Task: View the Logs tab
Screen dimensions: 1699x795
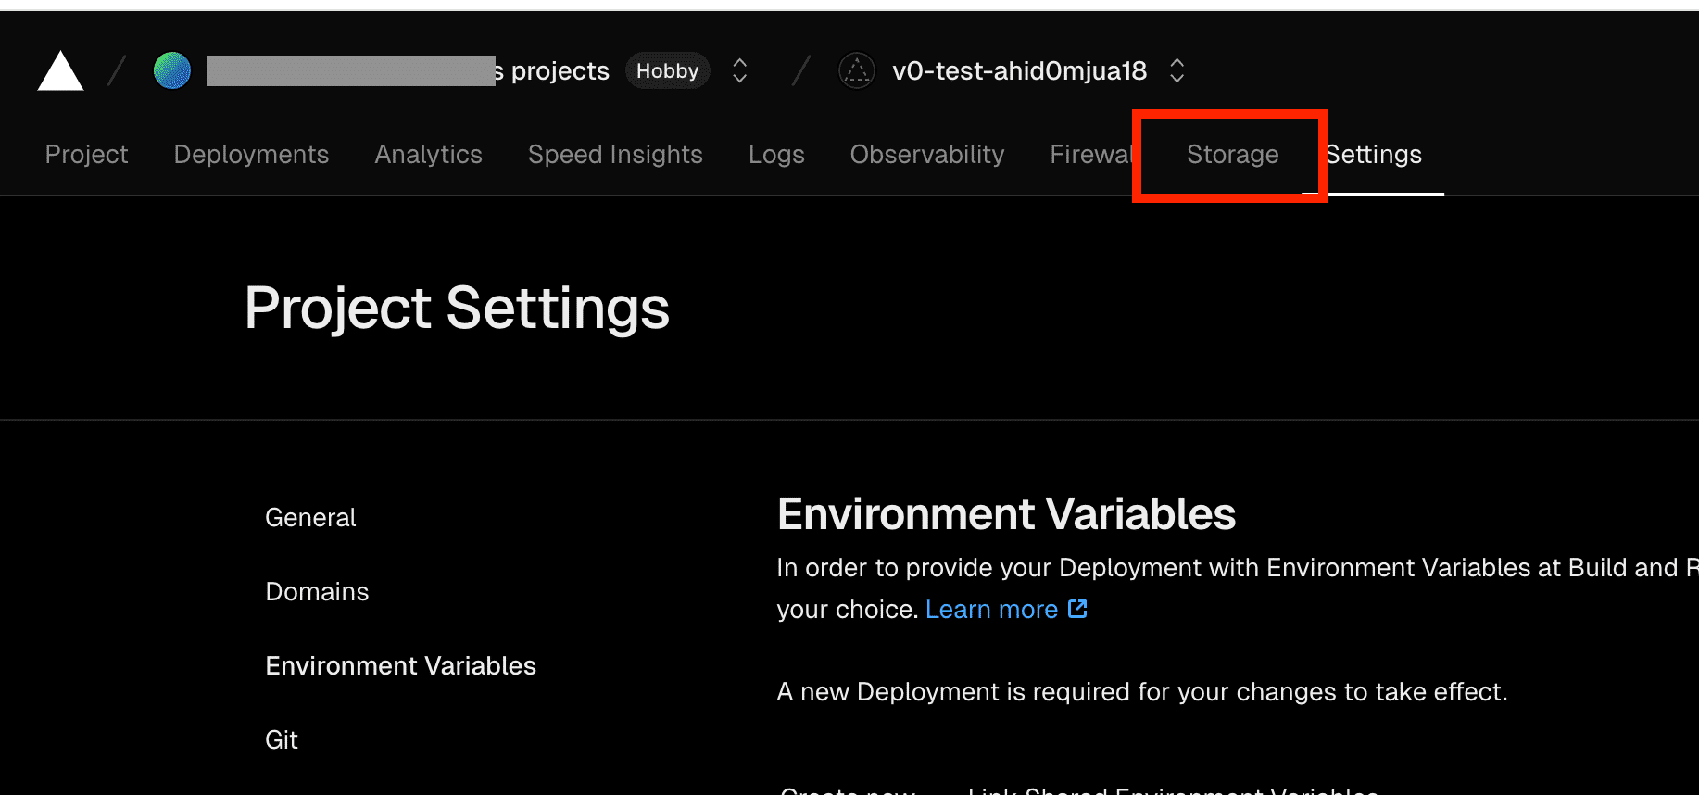Action: pyautogui.click(x=776, y=155)
